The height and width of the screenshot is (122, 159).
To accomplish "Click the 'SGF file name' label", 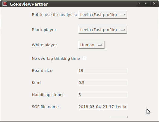I will tap(45, 107).
